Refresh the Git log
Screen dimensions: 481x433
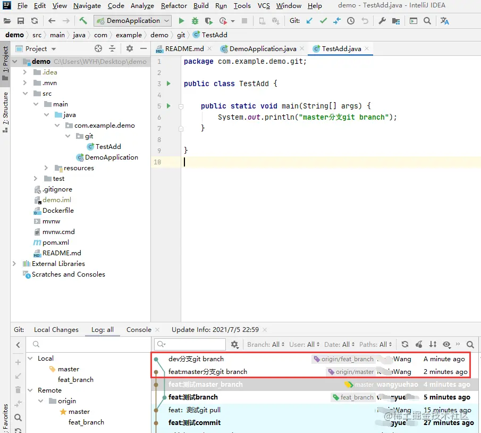(x=405, y=344)
